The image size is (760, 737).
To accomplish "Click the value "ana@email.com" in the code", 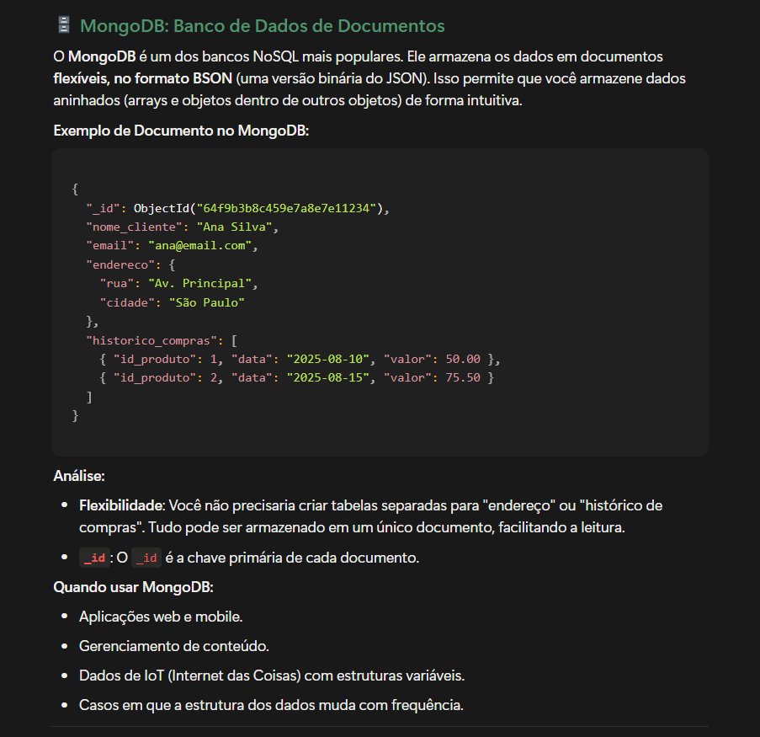I will [199, 245].
